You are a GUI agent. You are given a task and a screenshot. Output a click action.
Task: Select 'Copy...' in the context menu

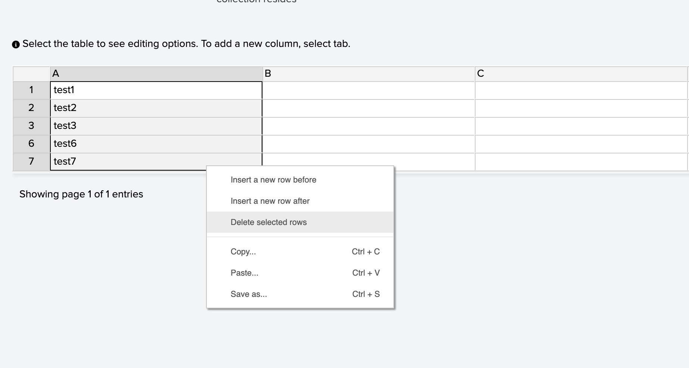(243, 251)
